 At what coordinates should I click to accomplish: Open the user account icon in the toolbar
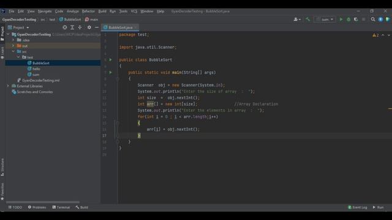point(297,20)
